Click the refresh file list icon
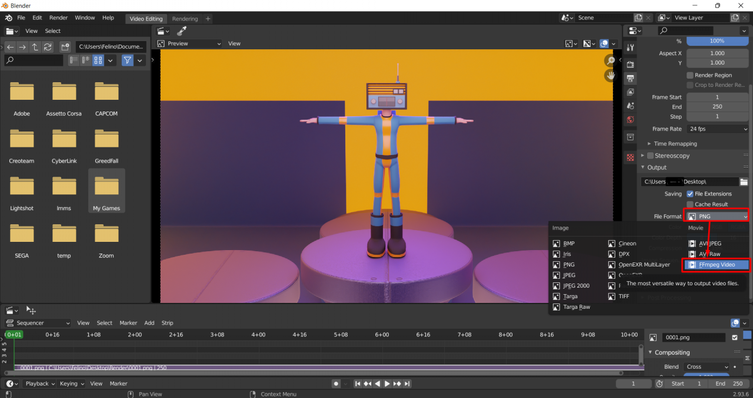 (48, 47)
